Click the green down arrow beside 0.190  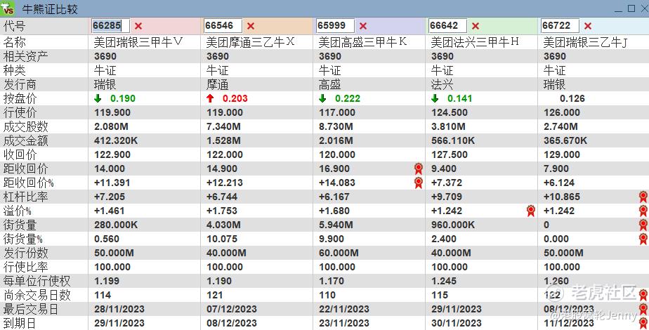coord(98,98)
